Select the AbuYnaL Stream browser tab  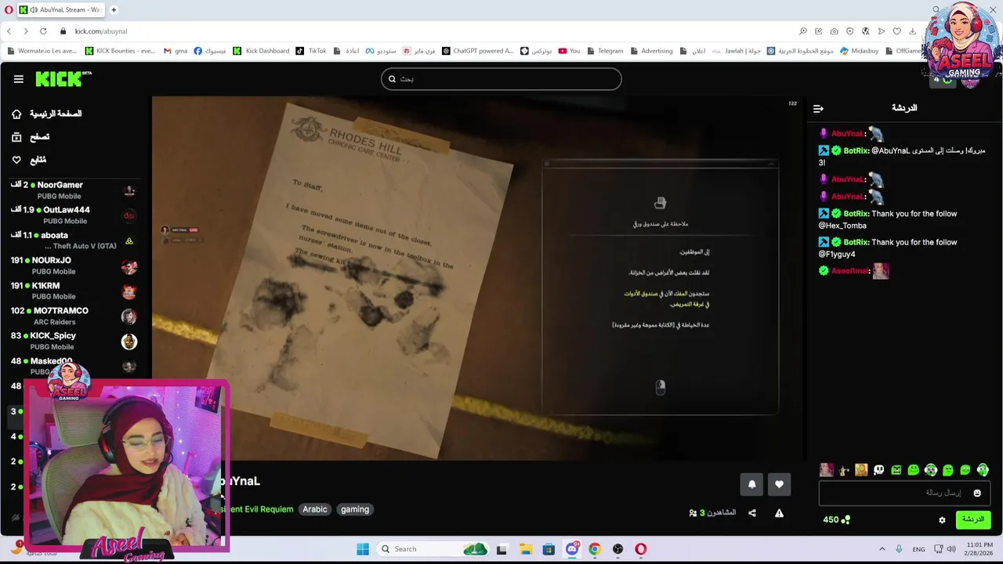(x=61, y=9)
